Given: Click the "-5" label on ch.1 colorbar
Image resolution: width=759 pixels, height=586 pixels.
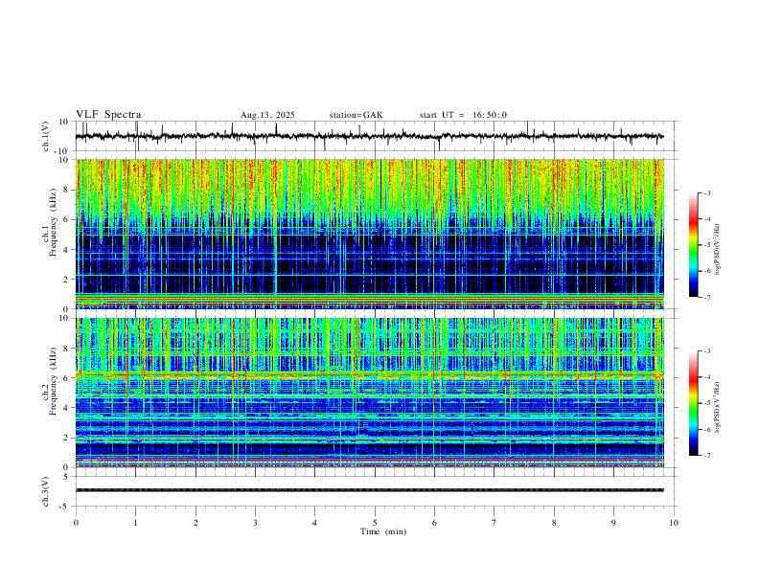Looking at the screenshot, I should click(x=706, y=245).
